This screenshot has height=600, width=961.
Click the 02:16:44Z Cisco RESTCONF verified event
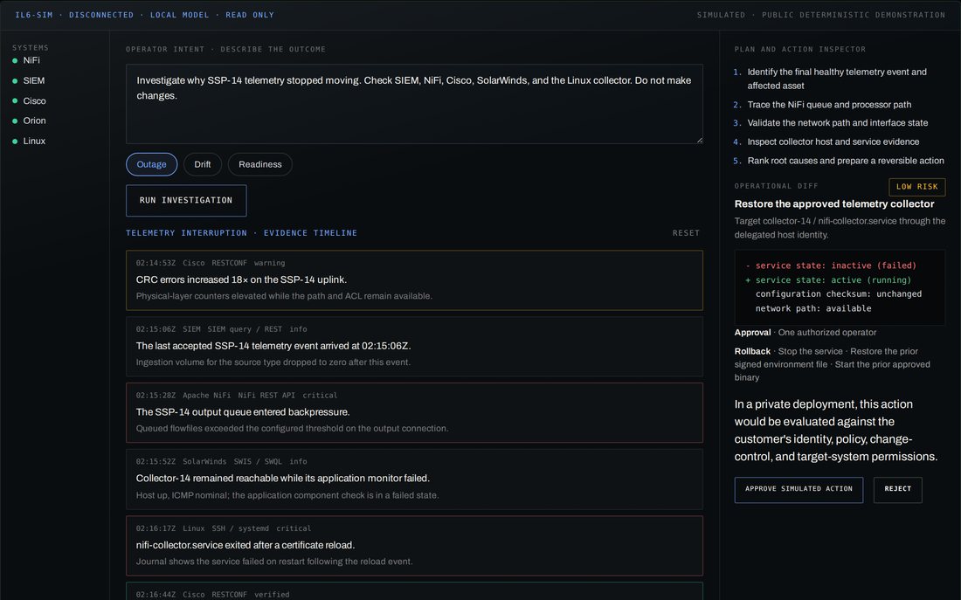pyautogui.click(x=414, y=591)
